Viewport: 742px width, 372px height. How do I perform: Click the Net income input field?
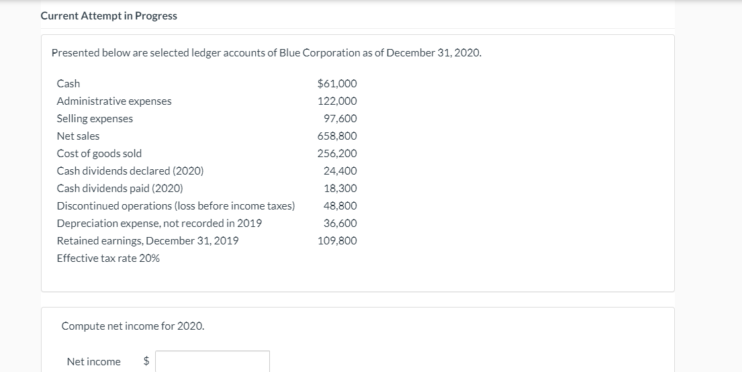click(x=213, y=361)
